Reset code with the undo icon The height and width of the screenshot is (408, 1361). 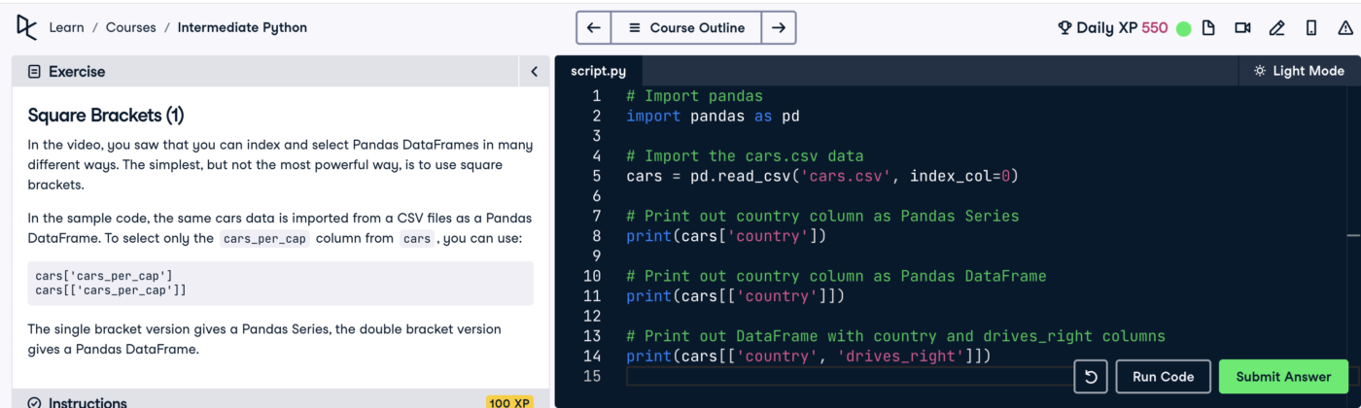pos(1090,377)
